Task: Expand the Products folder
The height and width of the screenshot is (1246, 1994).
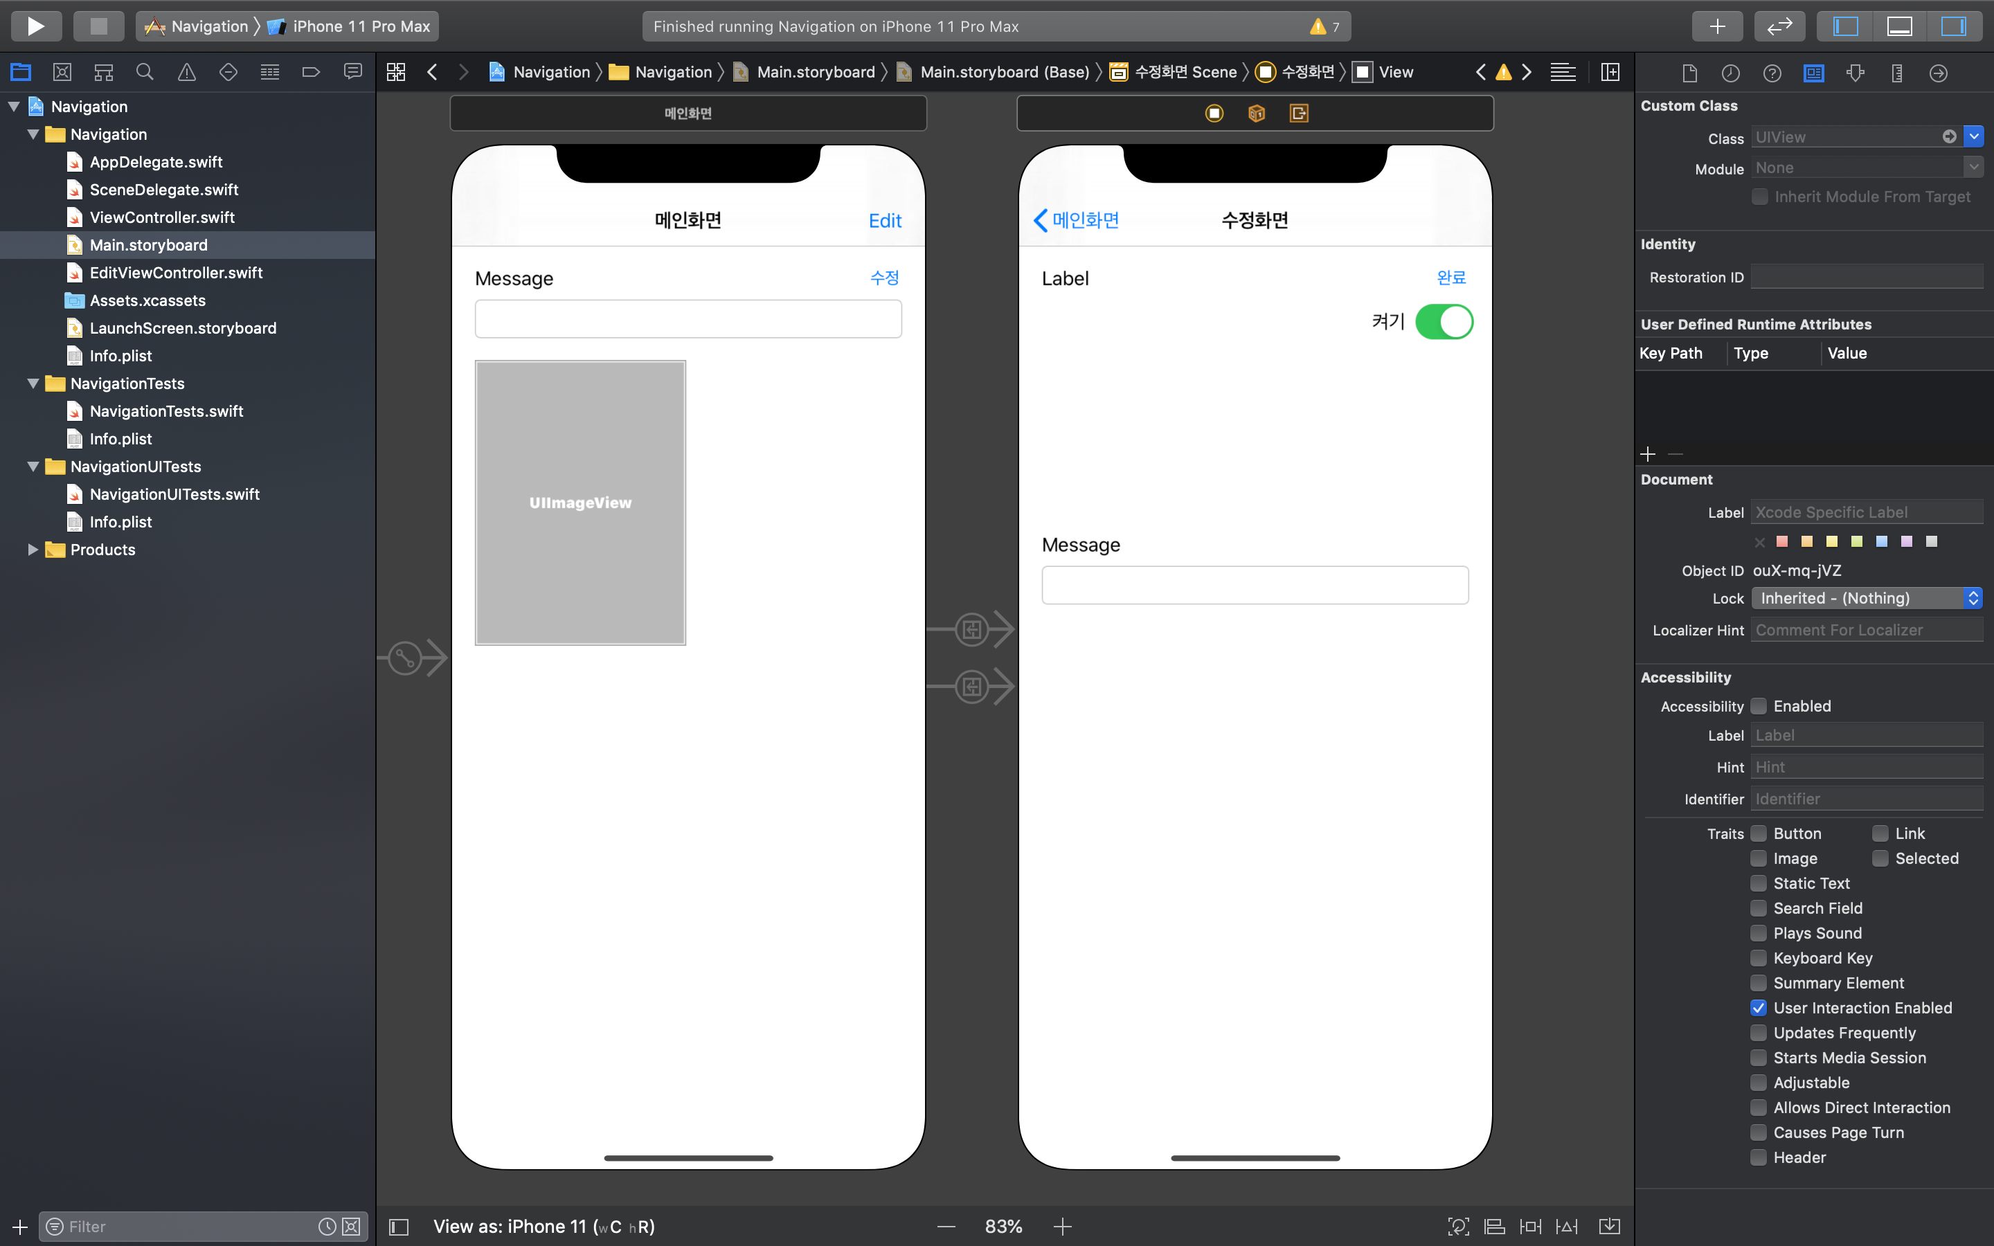Action: (33, 550)
